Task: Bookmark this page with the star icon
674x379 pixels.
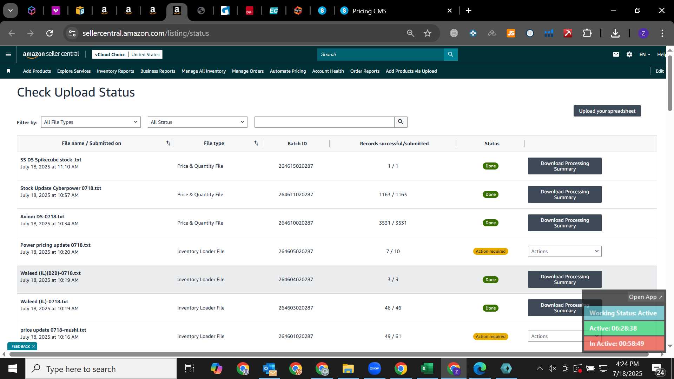Action: pyautogui.click(x=427, y=33)
